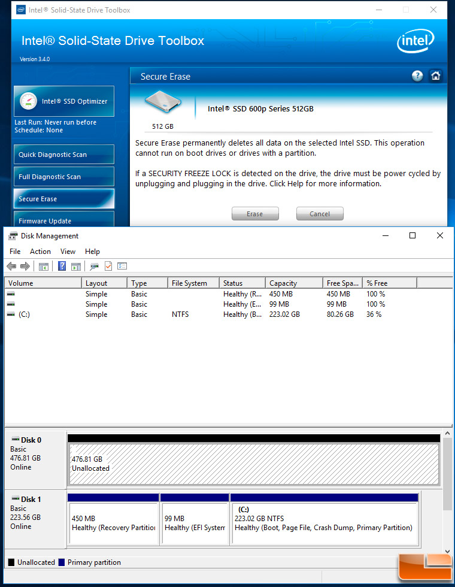This screenshot has width=455, height=587.
Task: Click the blue Primary partition legend swatch
Action: pyautogui.click(x=62, y=562)
